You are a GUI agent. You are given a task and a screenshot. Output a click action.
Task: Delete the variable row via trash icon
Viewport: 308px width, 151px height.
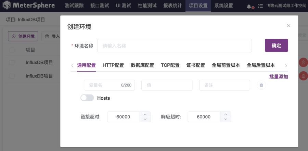point(261,85)
